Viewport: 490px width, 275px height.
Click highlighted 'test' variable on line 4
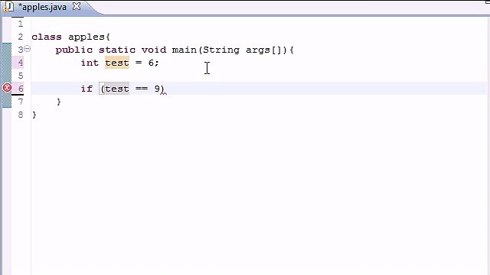coord(117,63)
